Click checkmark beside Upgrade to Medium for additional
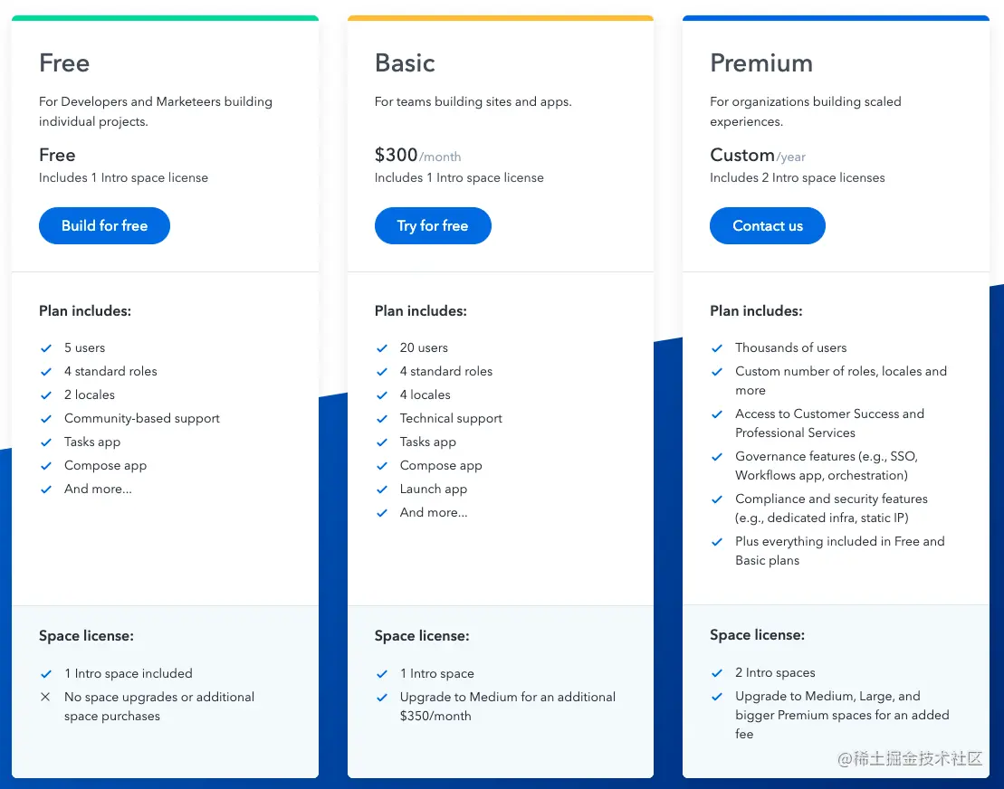This screenshot has width=1004, height=789. (382, 698)
